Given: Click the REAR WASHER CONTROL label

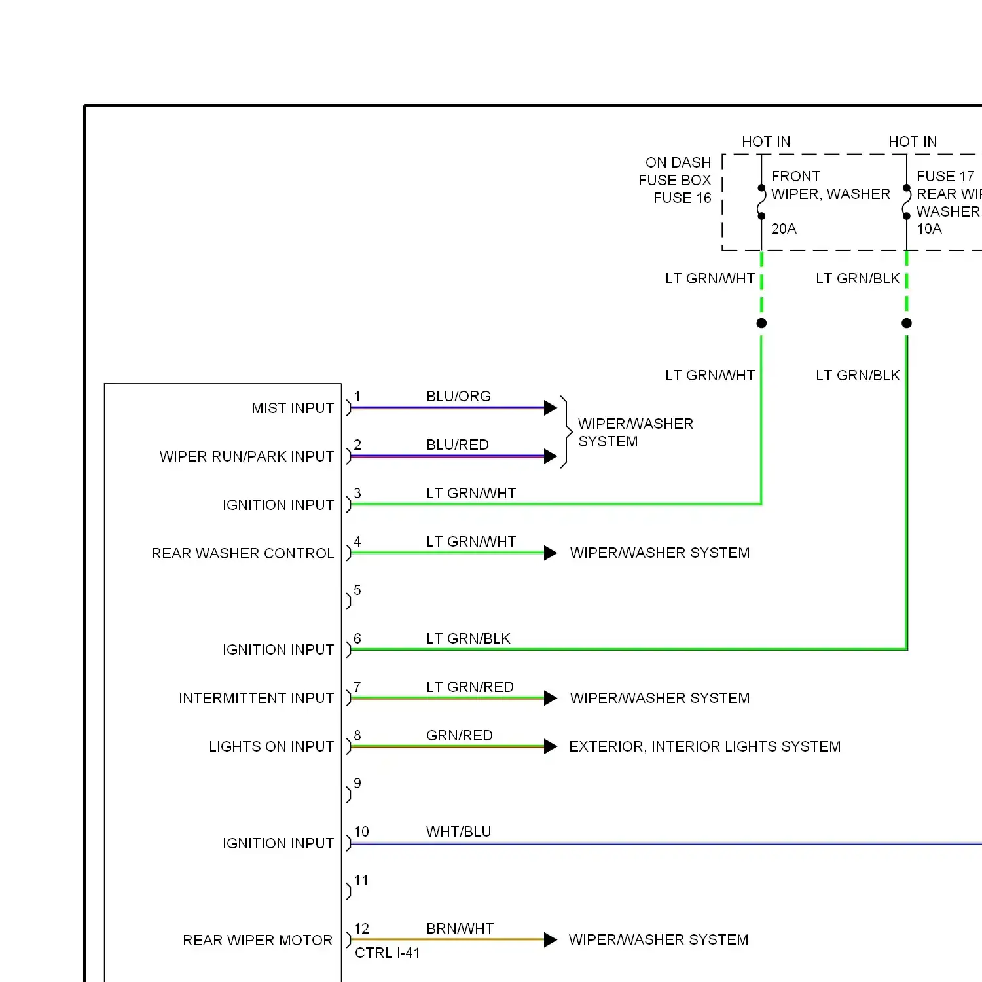Looking at the screenshot, I should point(243,553).
